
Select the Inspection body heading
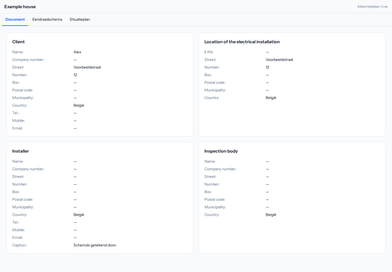(x=221, y=151)
